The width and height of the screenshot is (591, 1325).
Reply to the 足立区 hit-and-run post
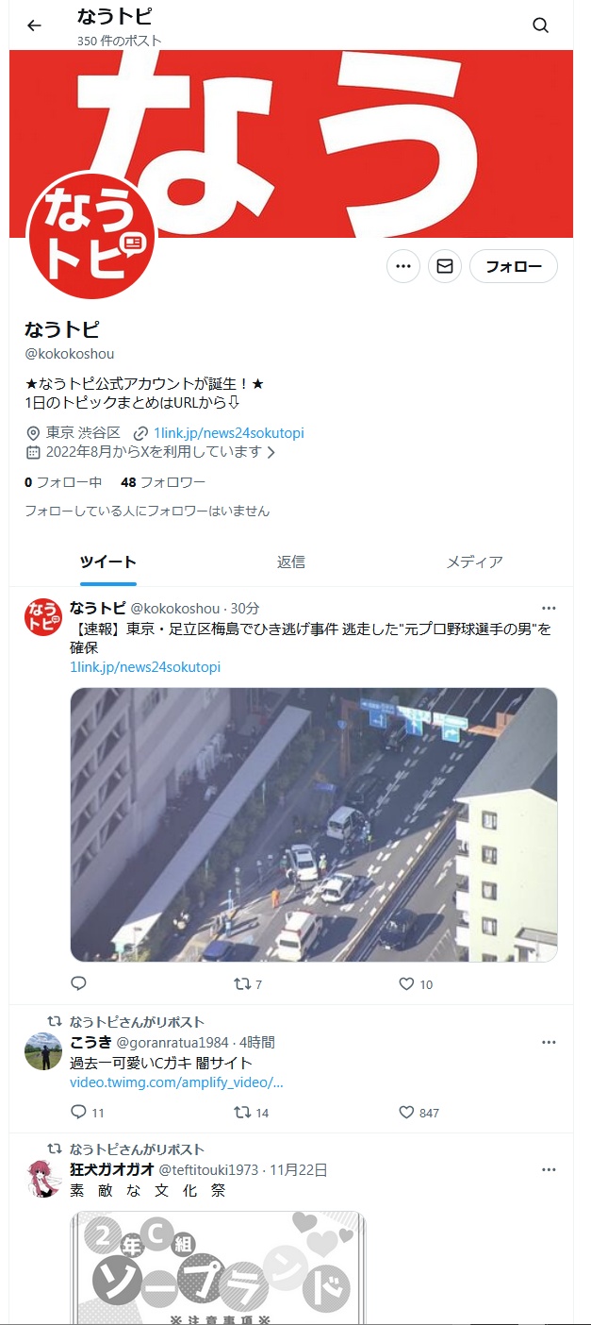click(x=79, y=983)
